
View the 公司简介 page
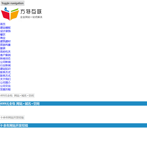click(5, 82)
